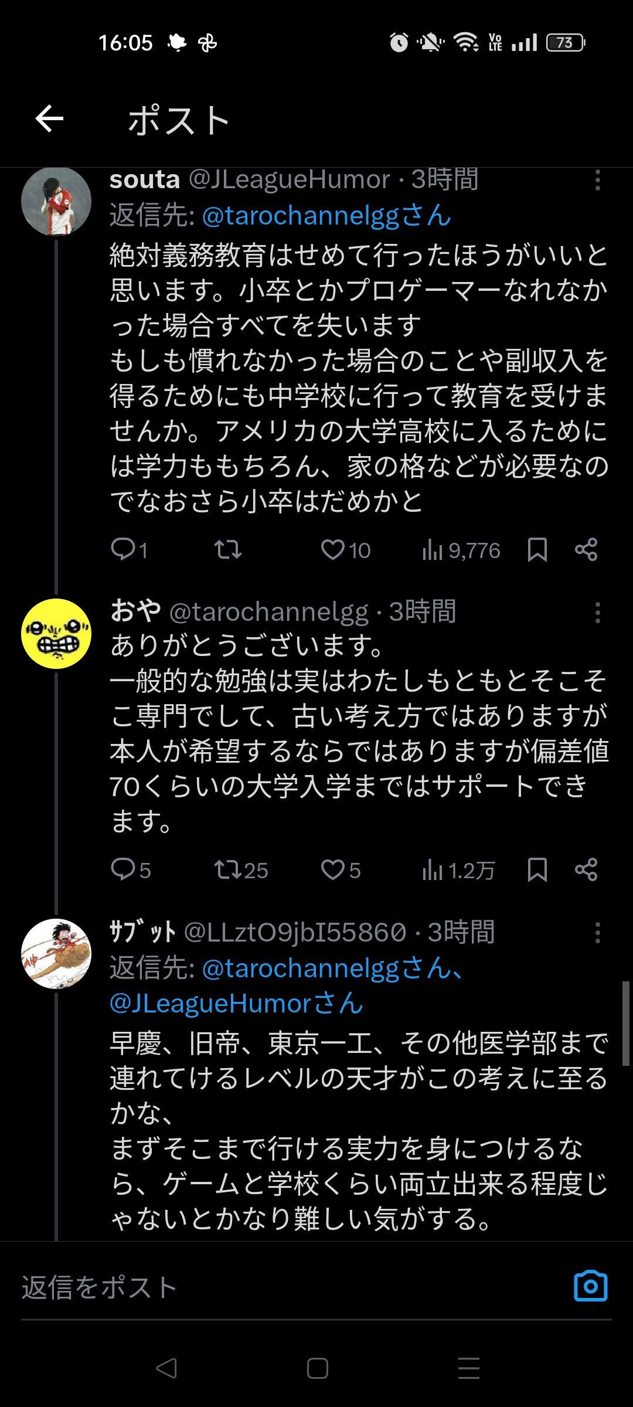Open the @JLeagueHumor mention link in サブット's reply
The height and width of the screenshot is (1407, 633).
237,1003
